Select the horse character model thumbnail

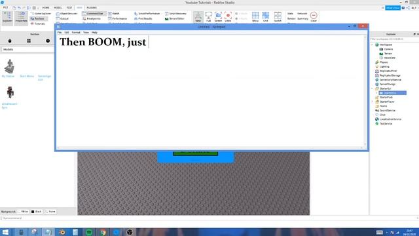(10, 92)
